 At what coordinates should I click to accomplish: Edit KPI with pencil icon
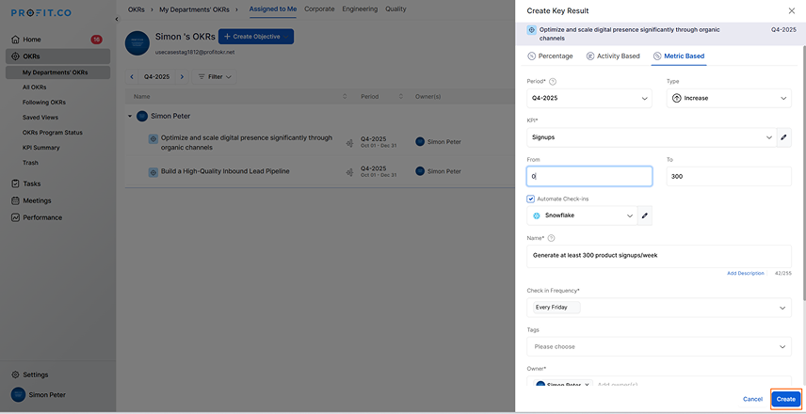[x=784, y=137]
